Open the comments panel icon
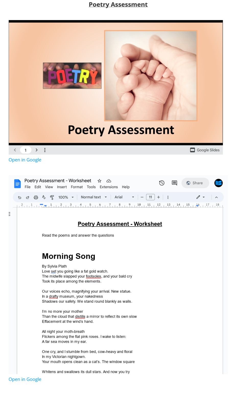The image size is (232, 412). (x=174, y=183)
